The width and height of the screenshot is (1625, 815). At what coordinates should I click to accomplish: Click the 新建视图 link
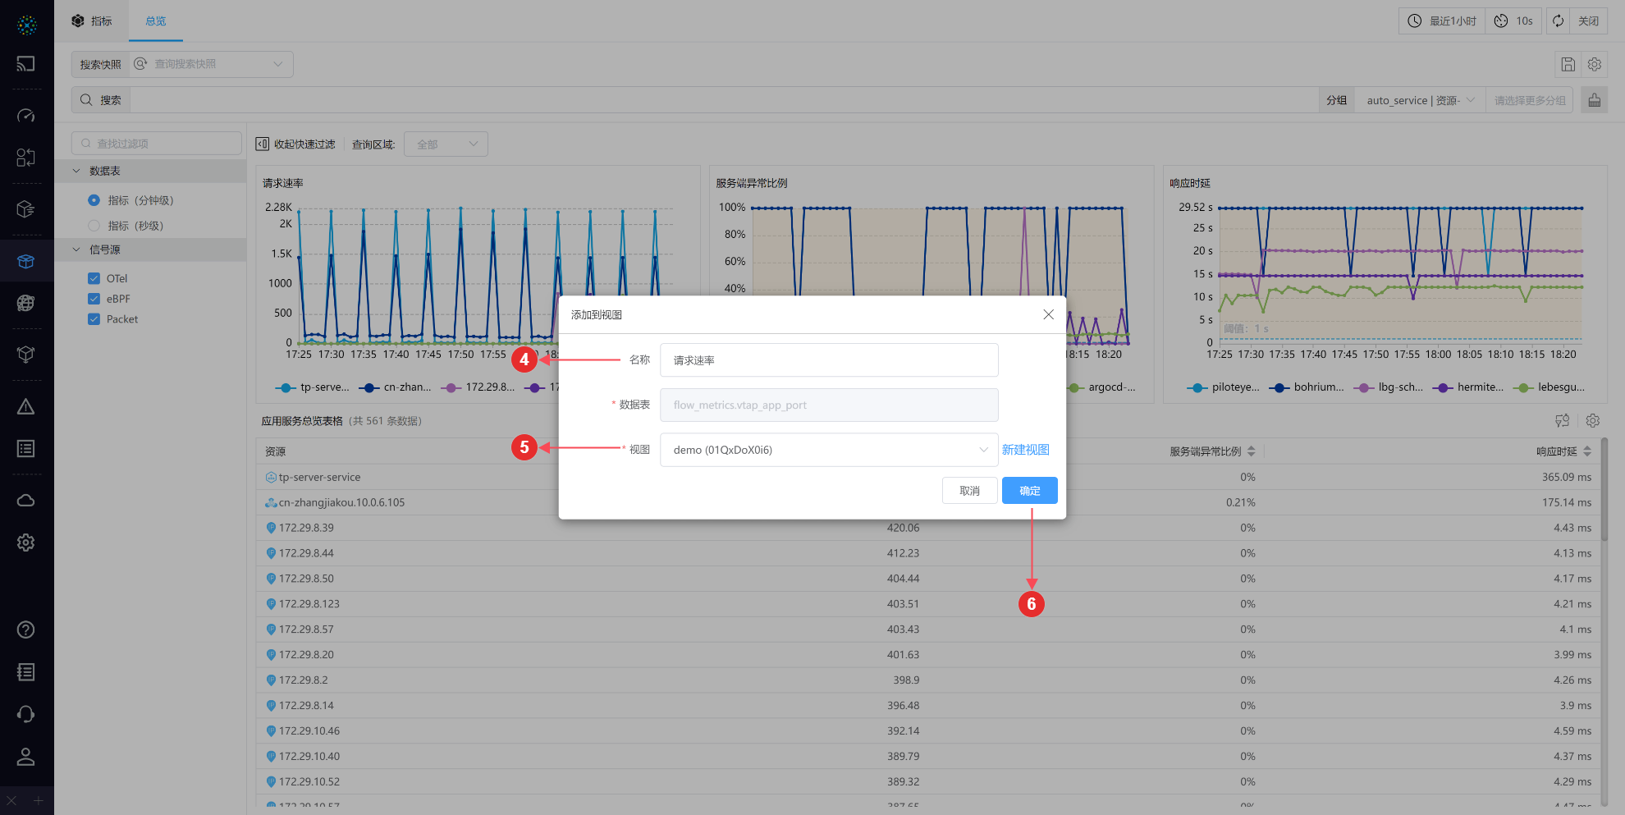pyautogui.click(x=1025, y=450)
